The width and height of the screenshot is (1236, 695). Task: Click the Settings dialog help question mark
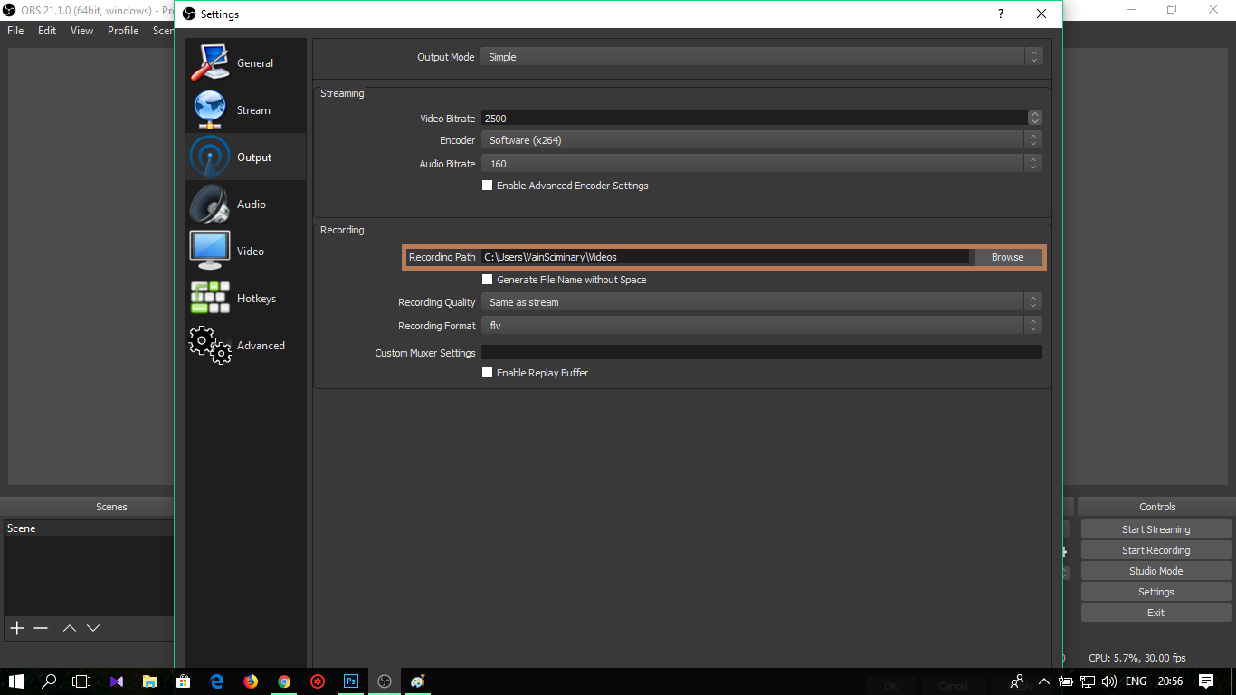[1000, 14]
